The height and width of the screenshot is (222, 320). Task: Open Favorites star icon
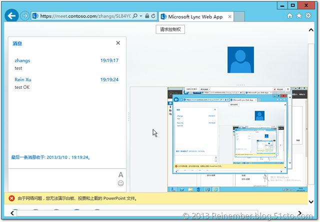[x=299, y=15]
